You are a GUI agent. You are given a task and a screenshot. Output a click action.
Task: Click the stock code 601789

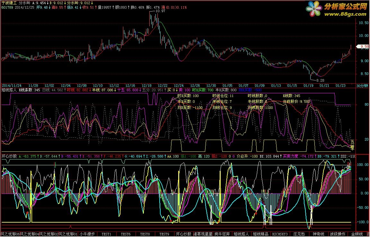click(x=7, y=7)
